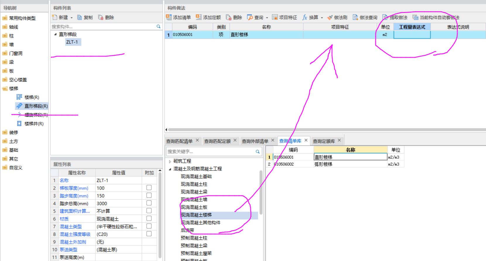486x261 pixels.
Task: Switch to 查询定额库 tab
Action: (324, 141)
